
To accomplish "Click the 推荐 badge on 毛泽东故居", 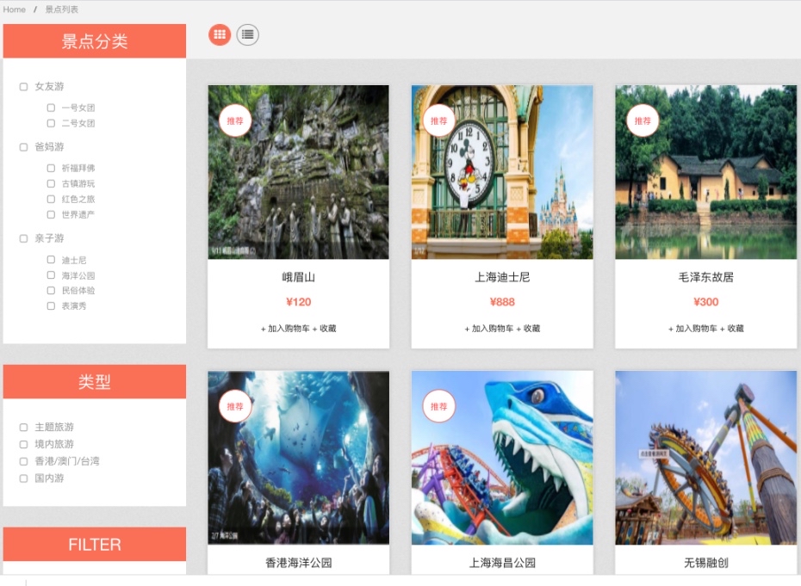I will (643, 121).
